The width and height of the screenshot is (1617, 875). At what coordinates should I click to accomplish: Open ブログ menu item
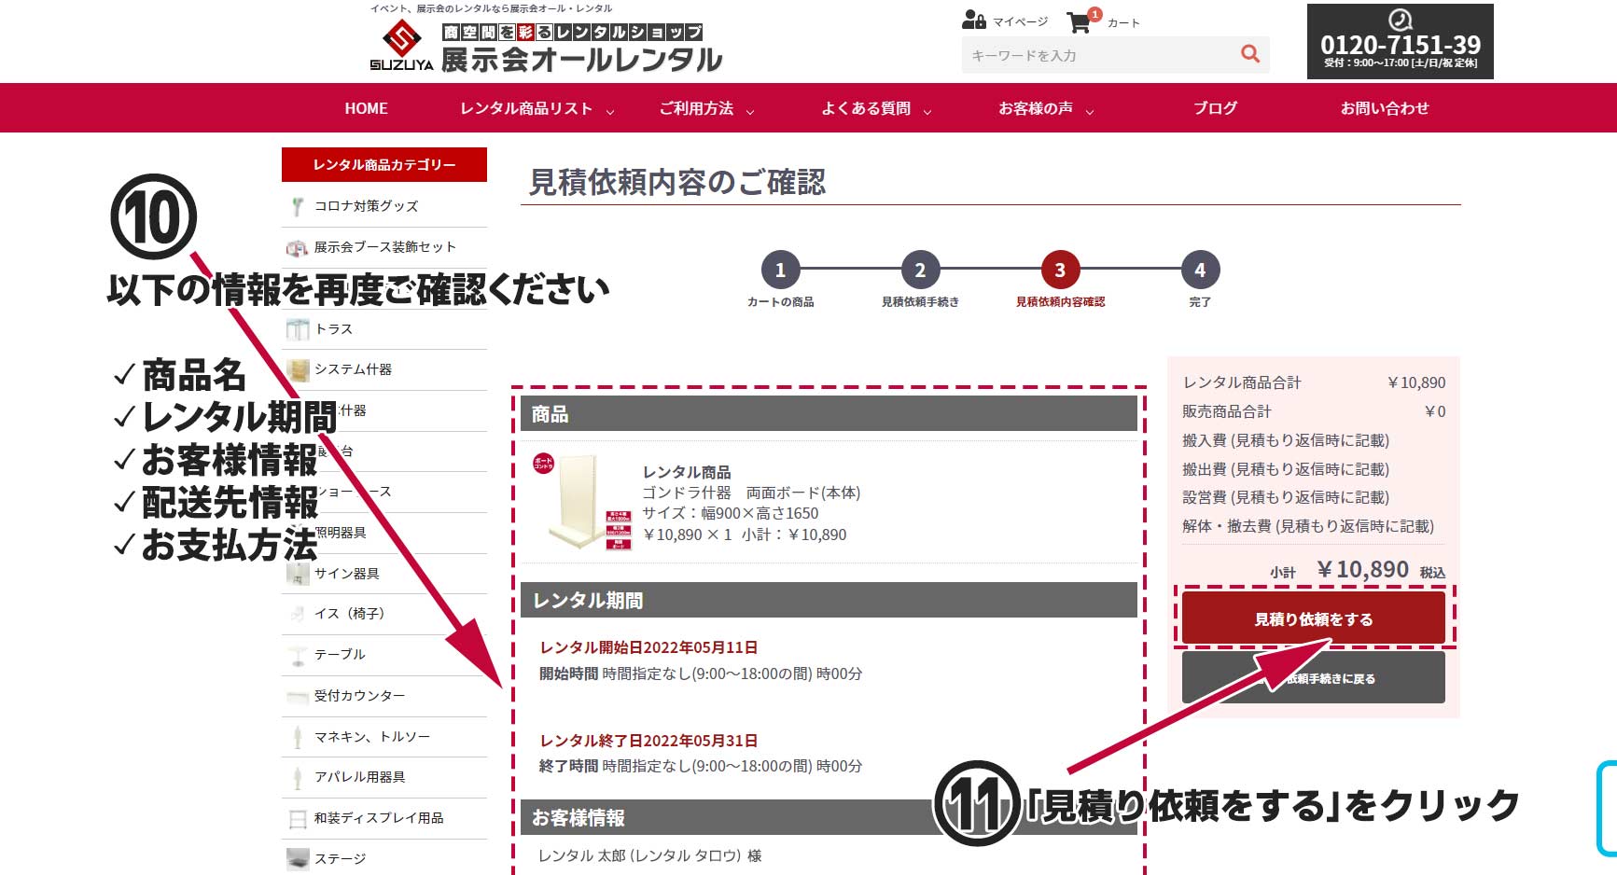pyautogui.click(x=1215, y=108)
